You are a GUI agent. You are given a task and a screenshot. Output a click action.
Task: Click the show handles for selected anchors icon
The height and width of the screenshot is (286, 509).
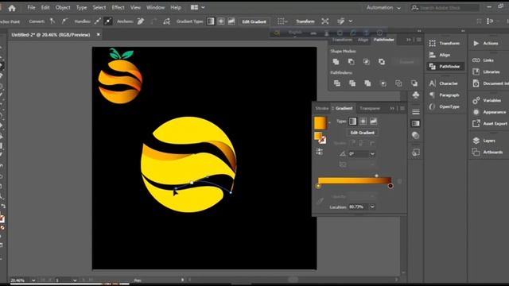(x=97, y=21)
